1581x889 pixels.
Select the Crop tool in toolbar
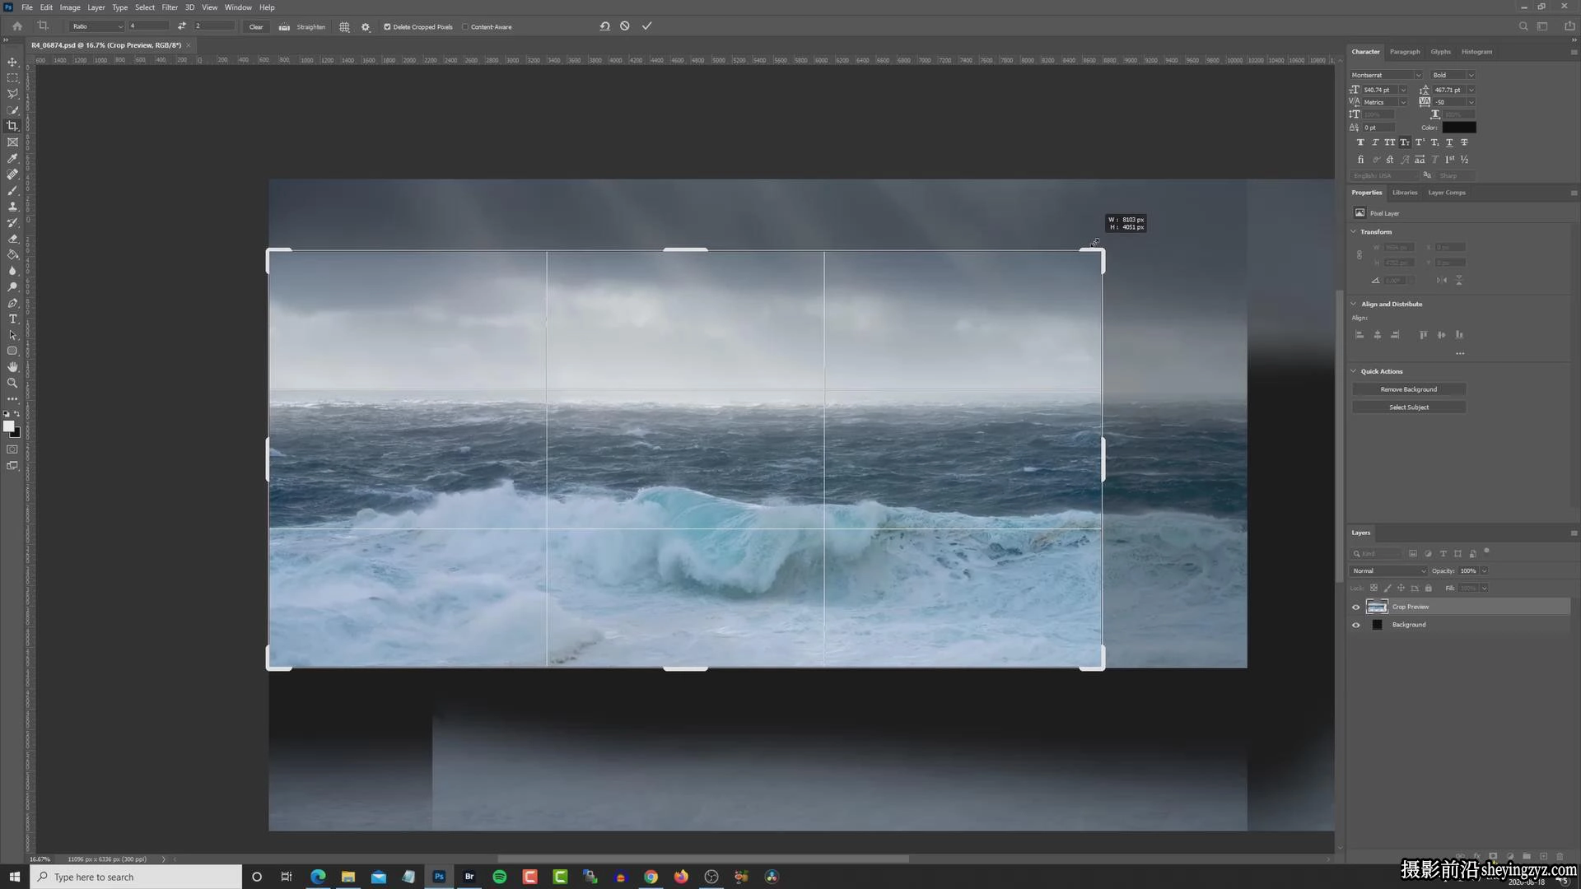12,126
